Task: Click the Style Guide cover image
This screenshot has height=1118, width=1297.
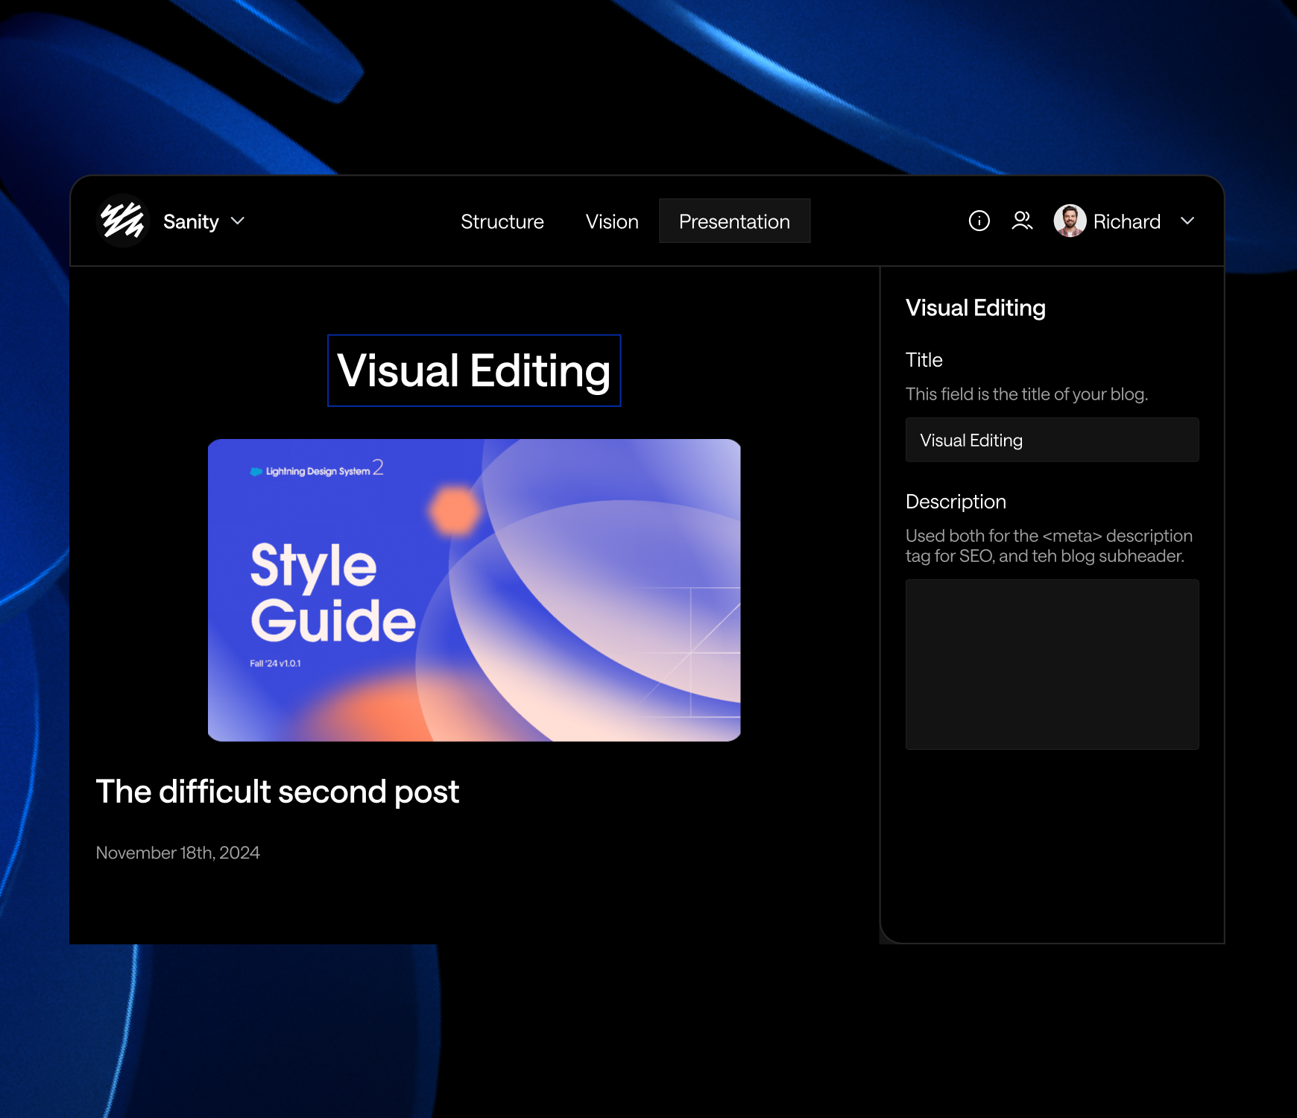Action: click(x=474, y=590)
